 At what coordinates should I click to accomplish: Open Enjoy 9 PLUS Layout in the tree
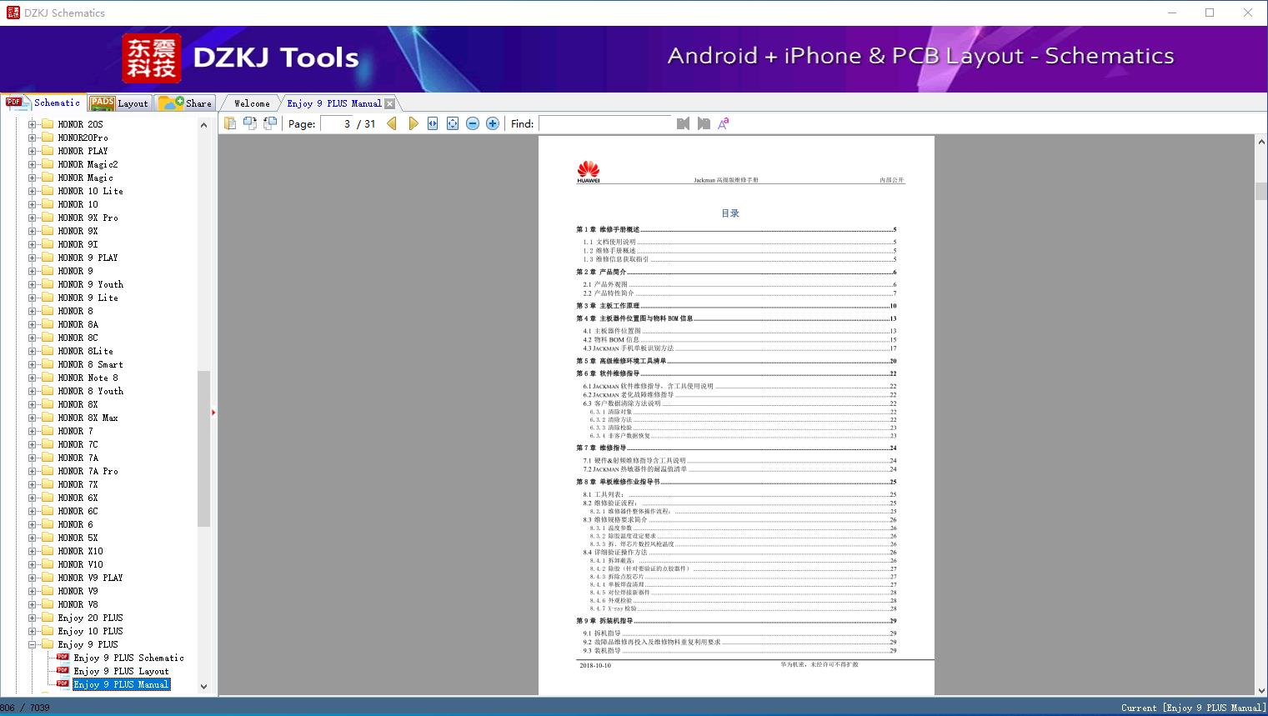point(121,671)
